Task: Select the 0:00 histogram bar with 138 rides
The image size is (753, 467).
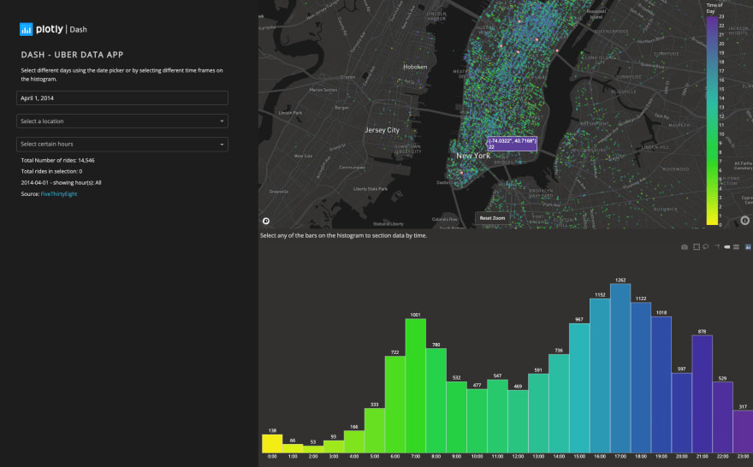Action: point(272,444)
